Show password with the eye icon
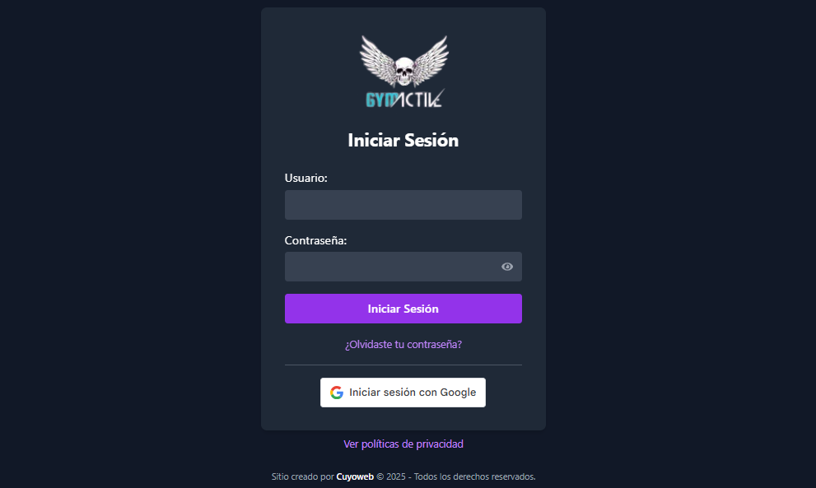 point(507,267)
